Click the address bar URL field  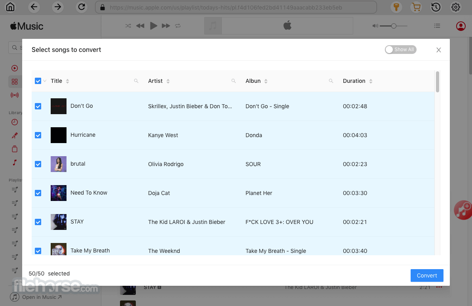[236, 7]
